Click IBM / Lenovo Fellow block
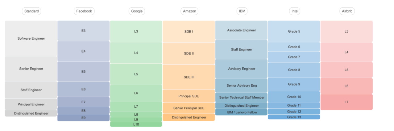This screenshot has height=131, width=394. [241, 112]
